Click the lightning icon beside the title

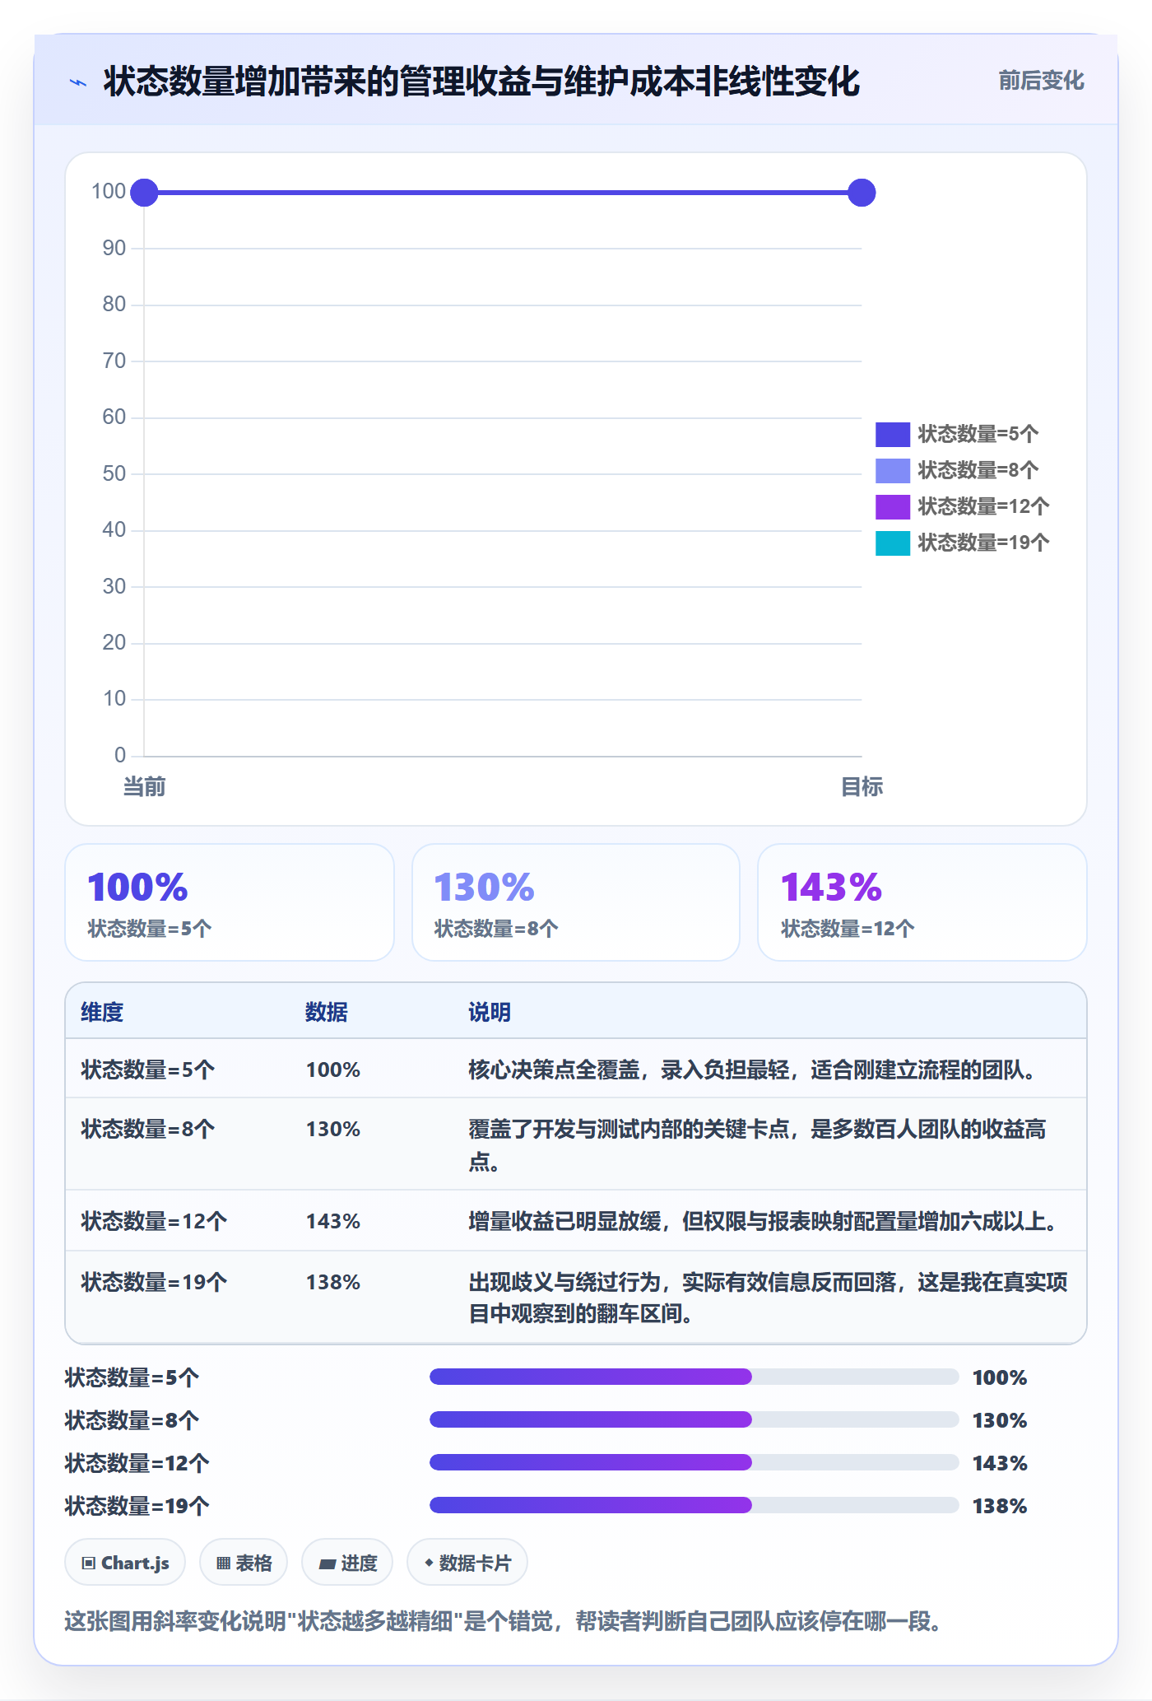(78, 82)
